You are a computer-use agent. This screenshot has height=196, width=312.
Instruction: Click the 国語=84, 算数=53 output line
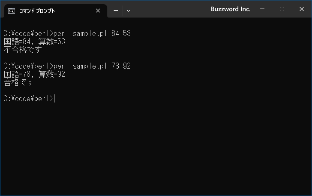point(34,42)
